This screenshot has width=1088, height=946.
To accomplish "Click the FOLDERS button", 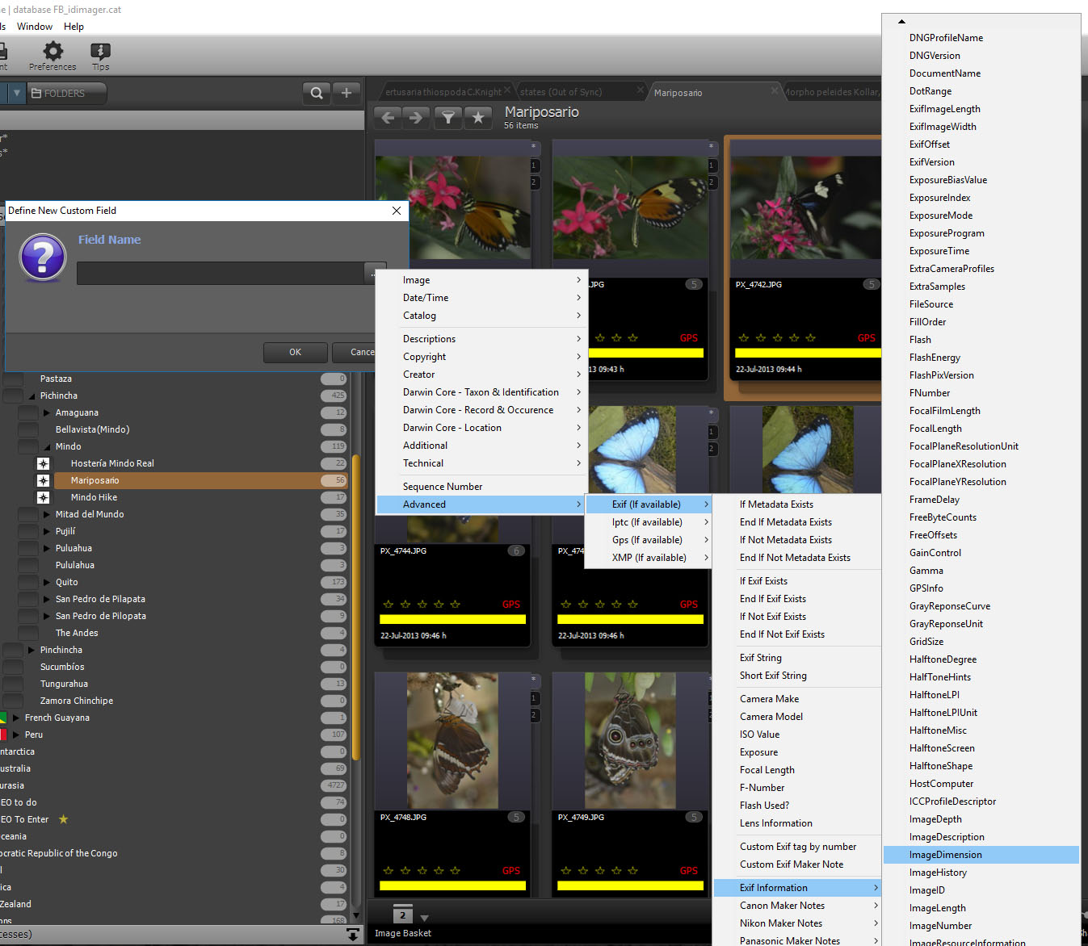I will 66,94.
